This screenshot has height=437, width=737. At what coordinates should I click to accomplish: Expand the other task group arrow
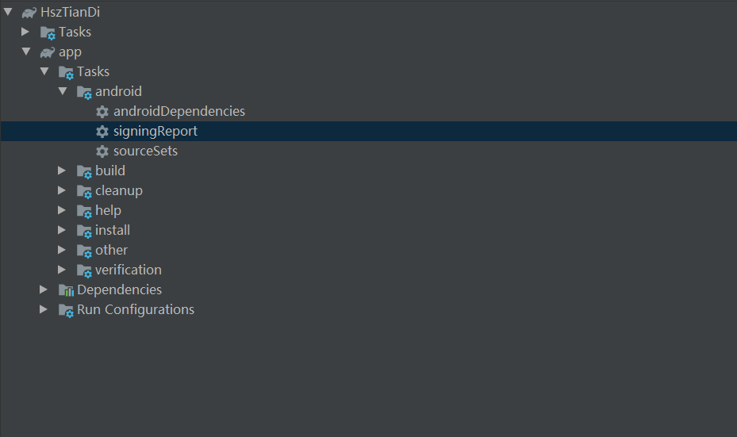coord(62,250)
